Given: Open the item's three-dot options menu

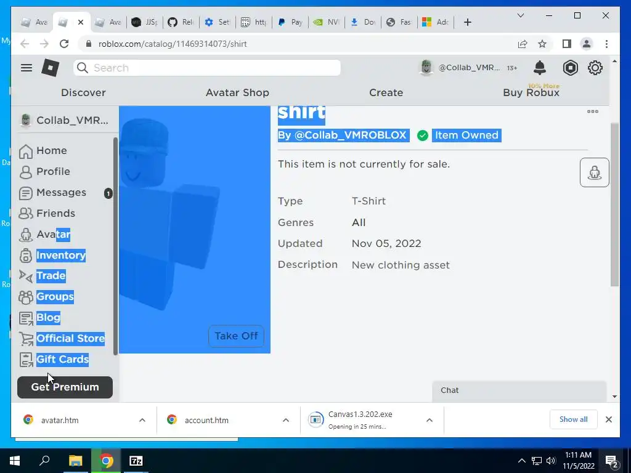Looking at the screenshot, I should pyautogui.click(x=592, y=111).
